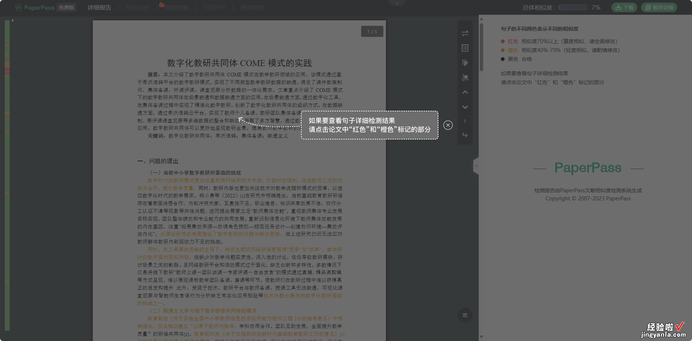This screenshot has height=341, width=692.
Task: Click the crop selection icon in the side toolbar
Action: pyautogui.click(x=465, y=77)
